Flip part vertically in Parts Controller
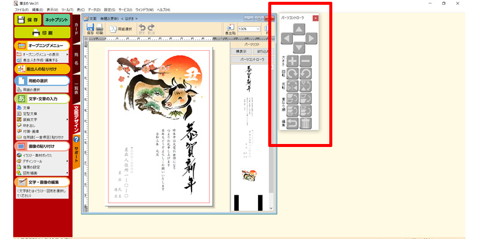The image size is (479, 239). tap(306, 86)
